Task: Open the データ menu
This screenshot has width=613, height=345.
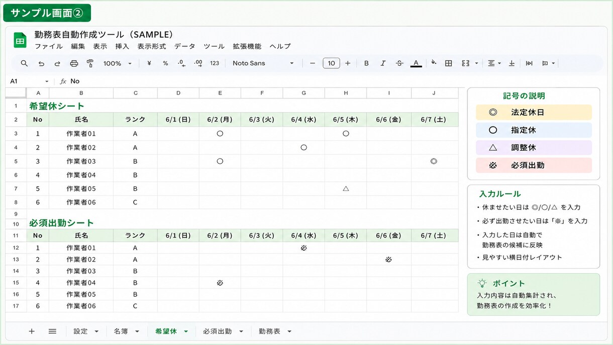Action: 184,46
